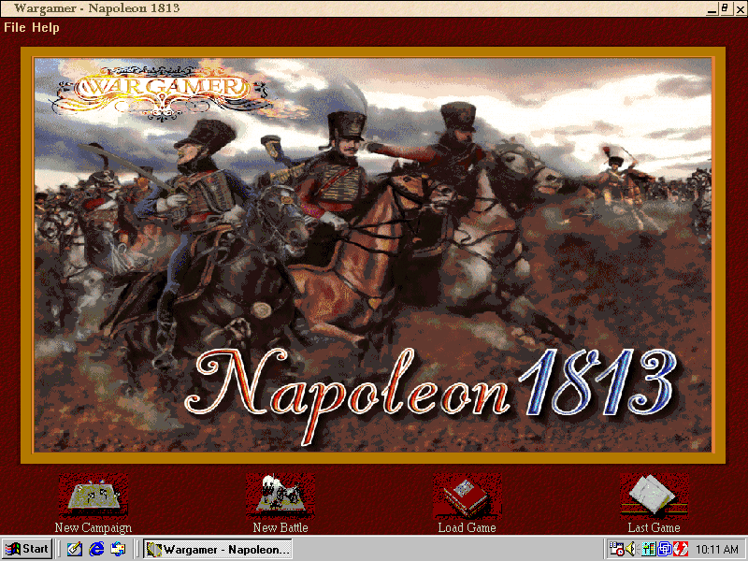
Task: Launch Internet Explorer from quick launch
Action: coord(96,549)
